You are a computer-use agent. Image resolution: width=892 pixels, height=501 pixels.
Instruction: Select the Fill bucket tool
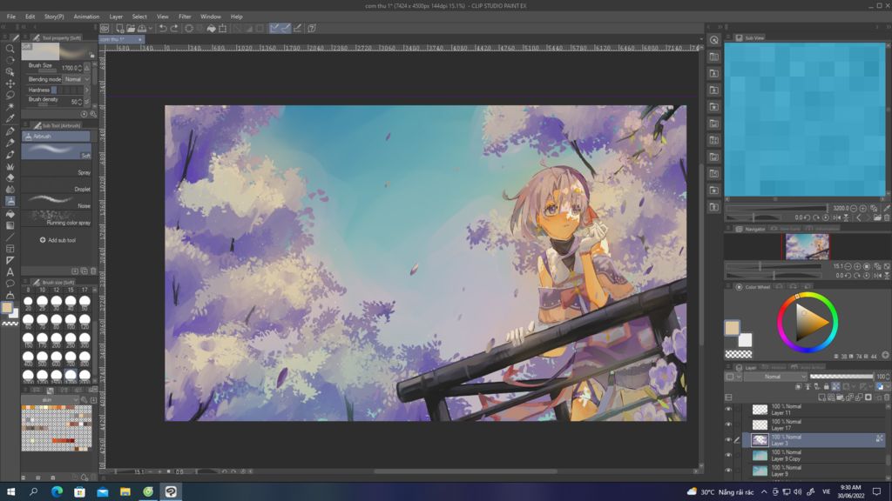click(10, 214)
